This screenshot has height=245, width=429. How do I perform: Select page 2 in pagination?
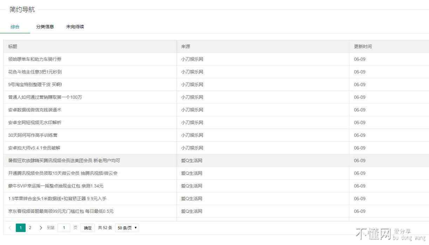tap(30, 228)
